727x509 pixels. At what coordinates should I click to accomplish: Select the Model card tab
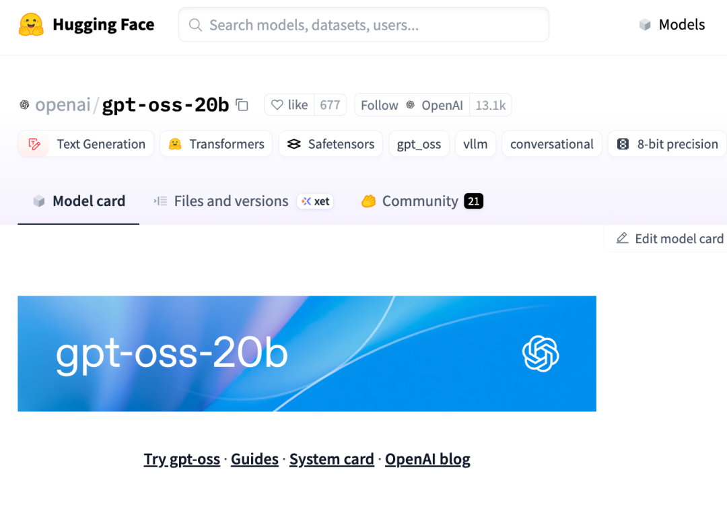tap(88, 201)
